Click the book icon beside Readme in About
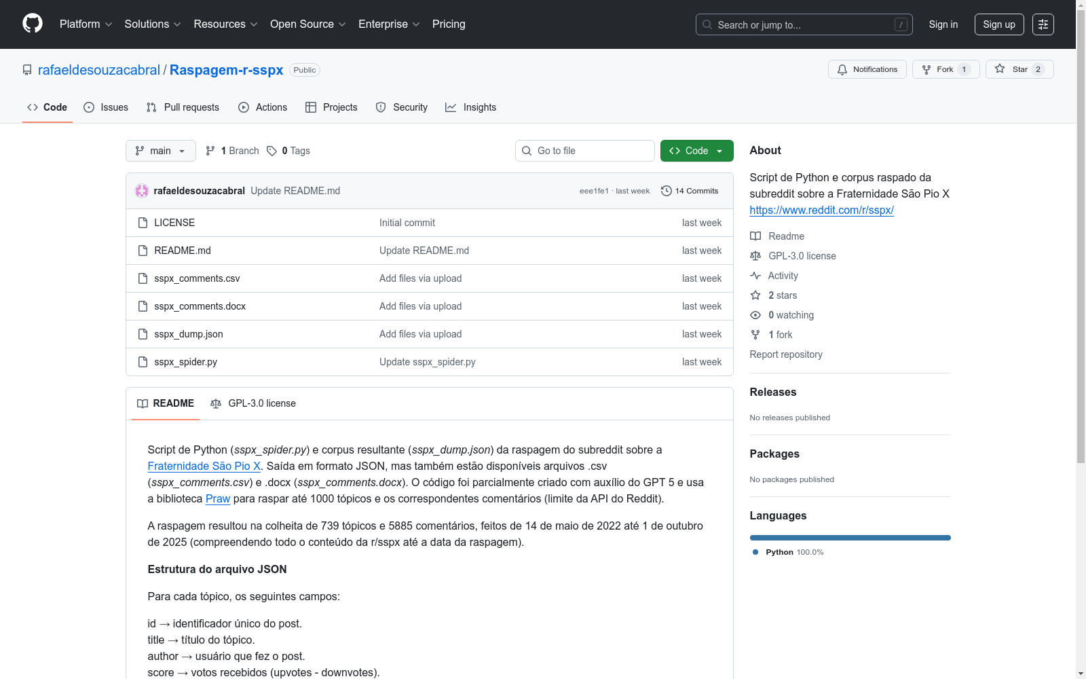The width and height of the screenshot is (1086, 679). (755, 236)
